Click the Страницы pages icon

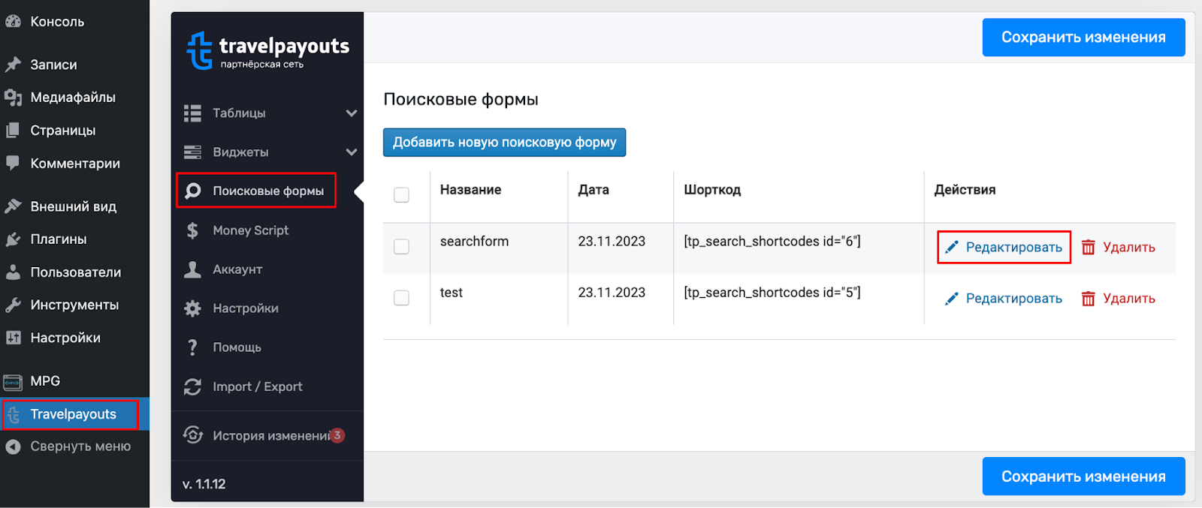click(13, 131)
